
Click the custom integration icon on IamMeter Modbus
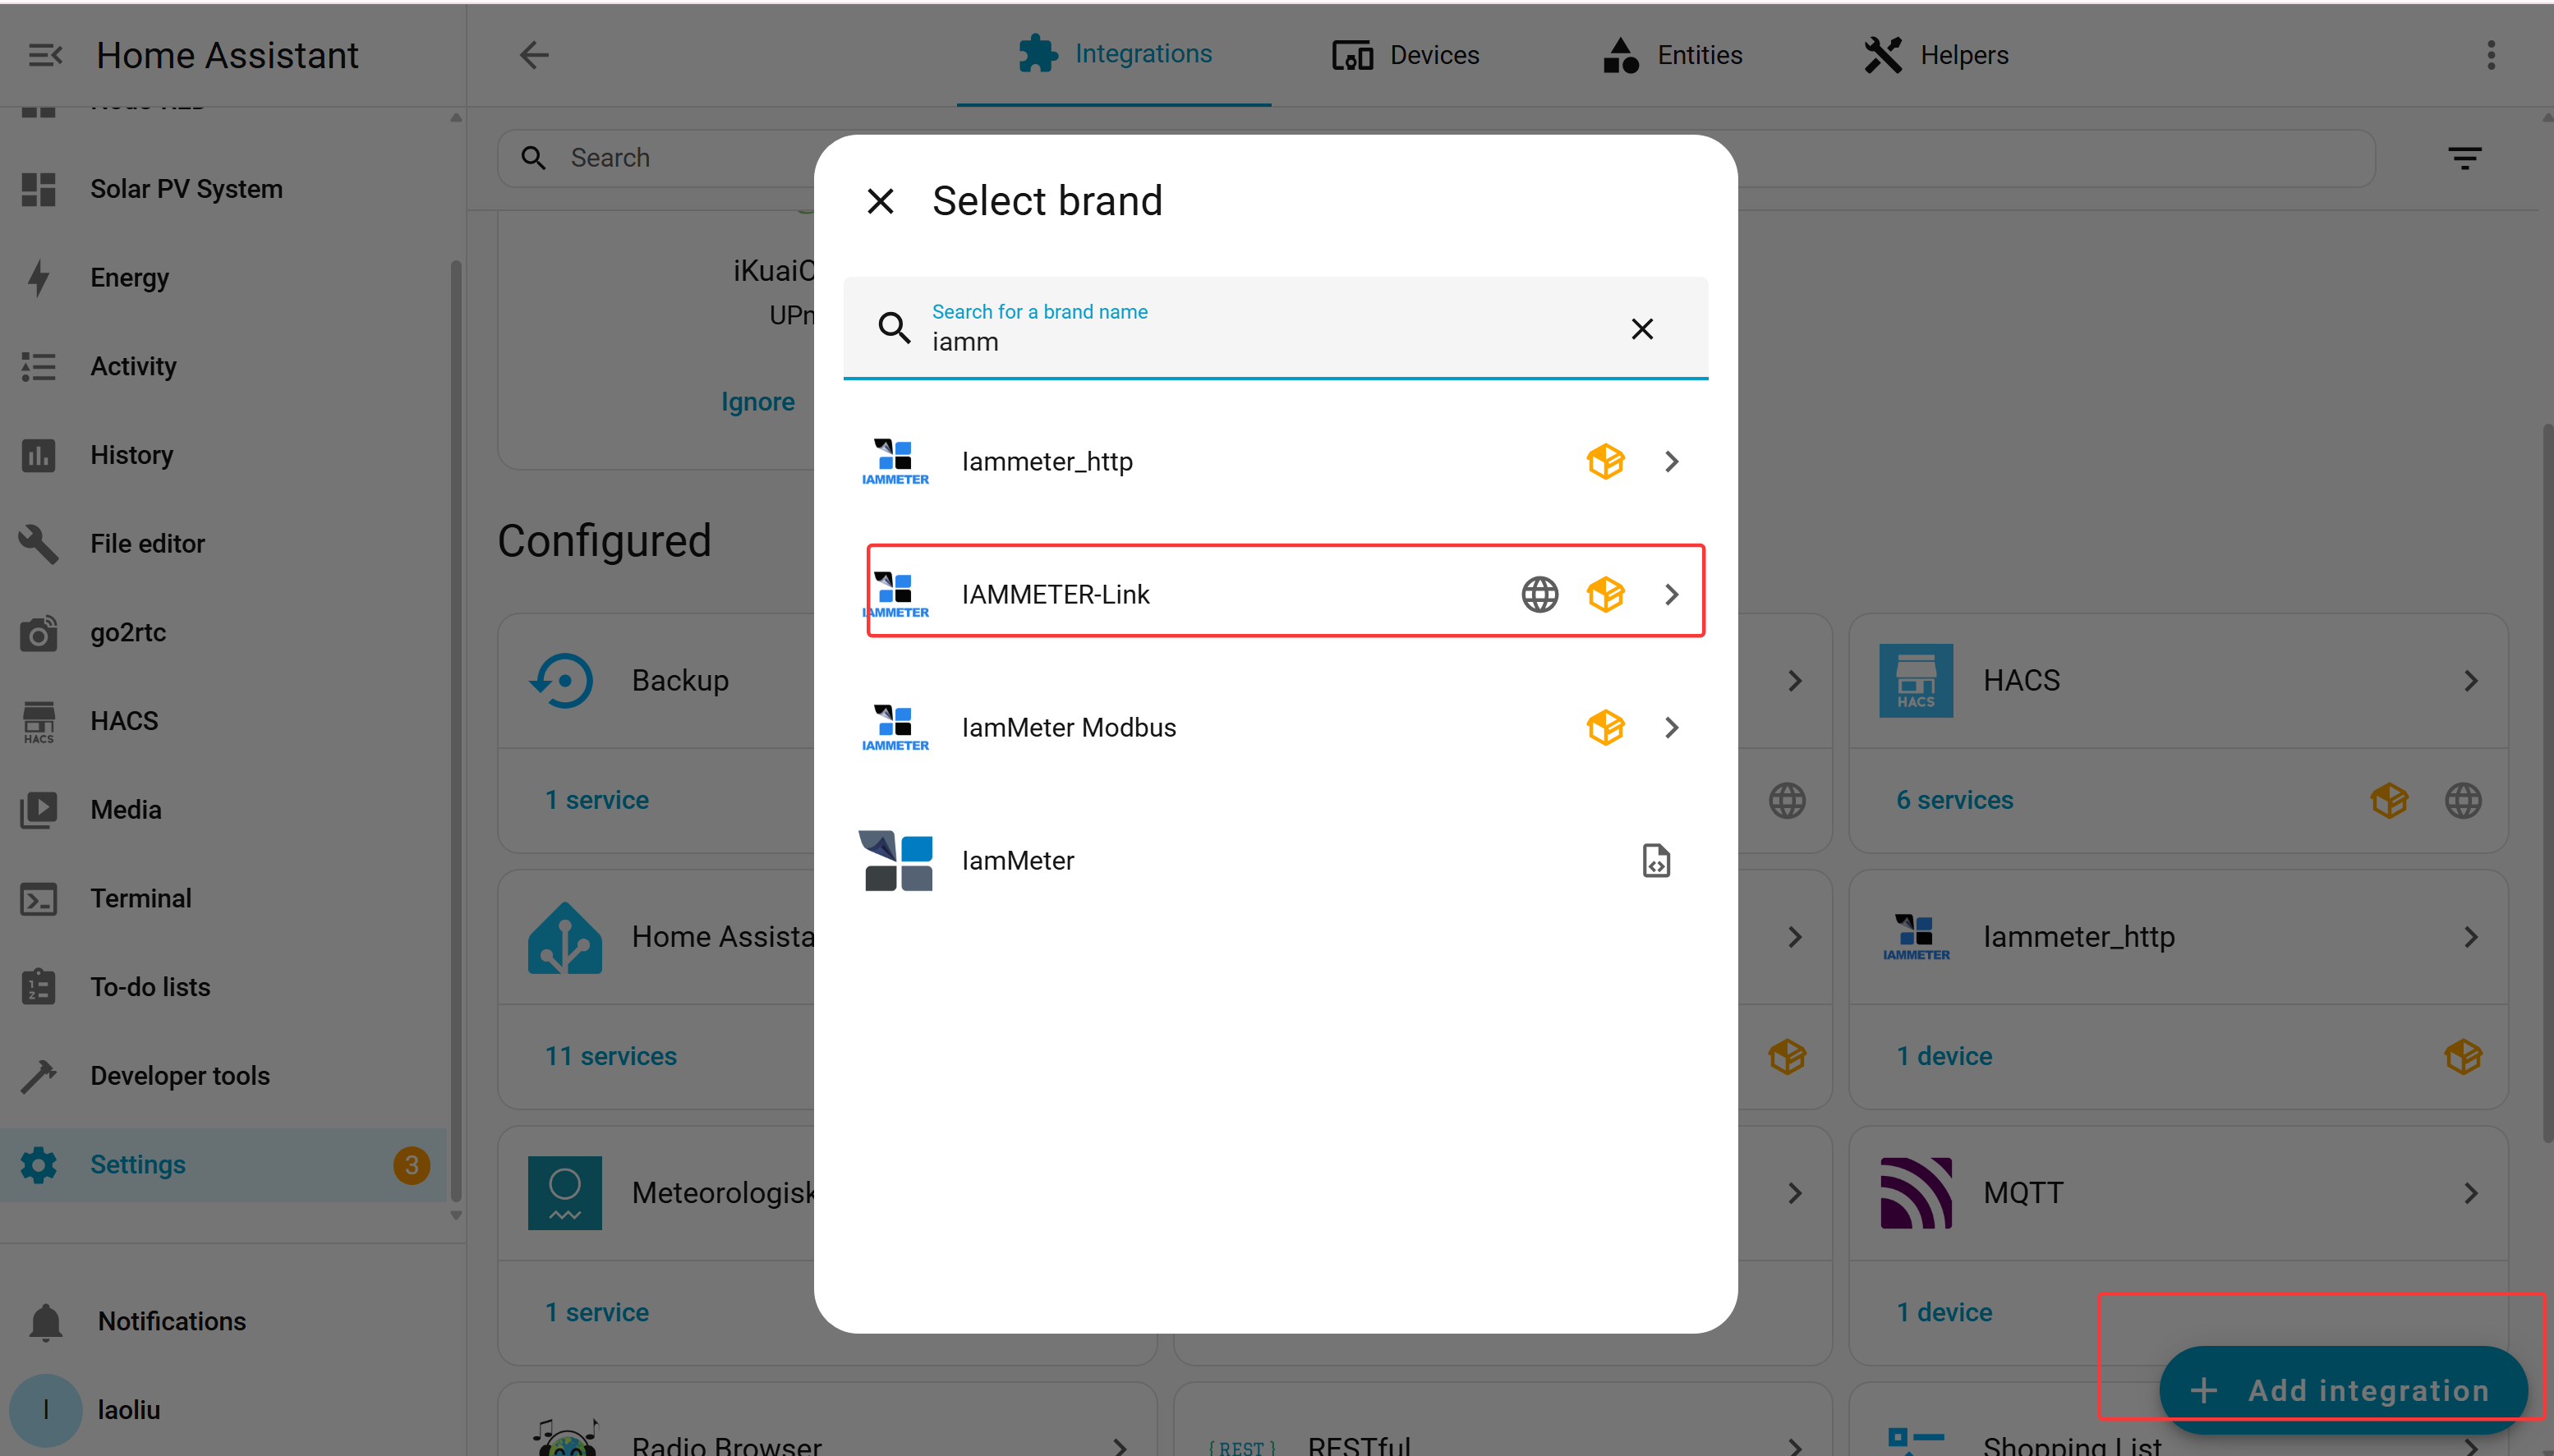(1606, 728)
